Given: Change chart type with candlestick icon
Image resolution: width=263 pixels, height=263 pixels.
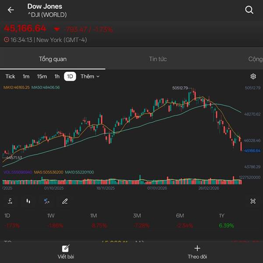Looking at the screenshot, I should point(28,201).
